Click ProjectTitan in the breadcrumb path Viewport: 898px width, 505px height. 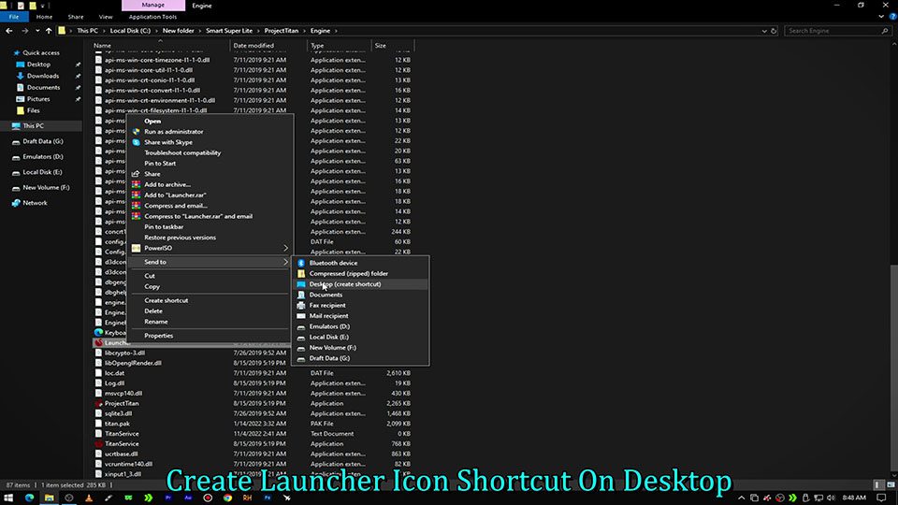pos(282,31)
